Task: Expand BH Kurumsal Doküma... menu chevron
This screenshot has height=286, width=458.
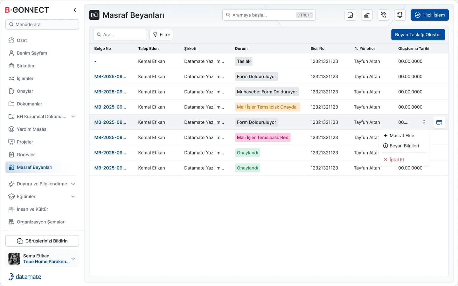Action: pos(73,117)
